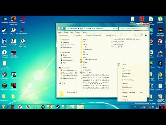The height and width of the screenshot is (125, 166).
Task: Open the Сервис menu
Action: pos(77,32)
